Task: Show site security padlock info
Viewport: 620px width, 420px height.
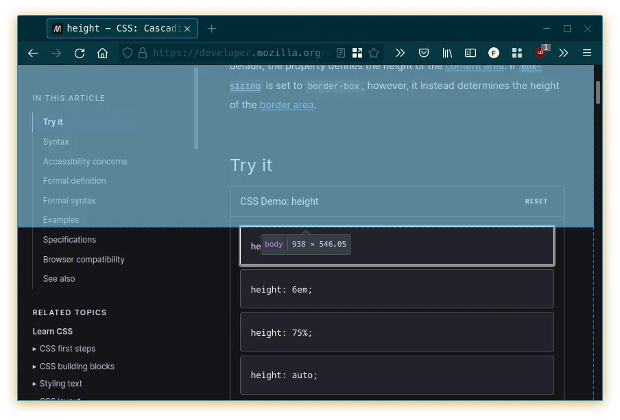Action: [x=143, y=53]
